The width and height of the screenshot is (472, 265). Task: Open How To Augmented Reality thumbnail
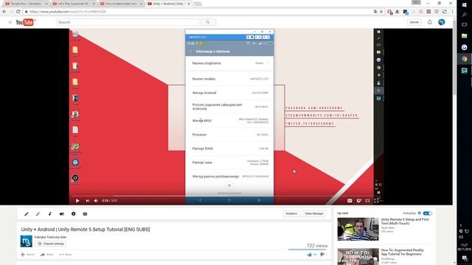(x=358, y=257)
